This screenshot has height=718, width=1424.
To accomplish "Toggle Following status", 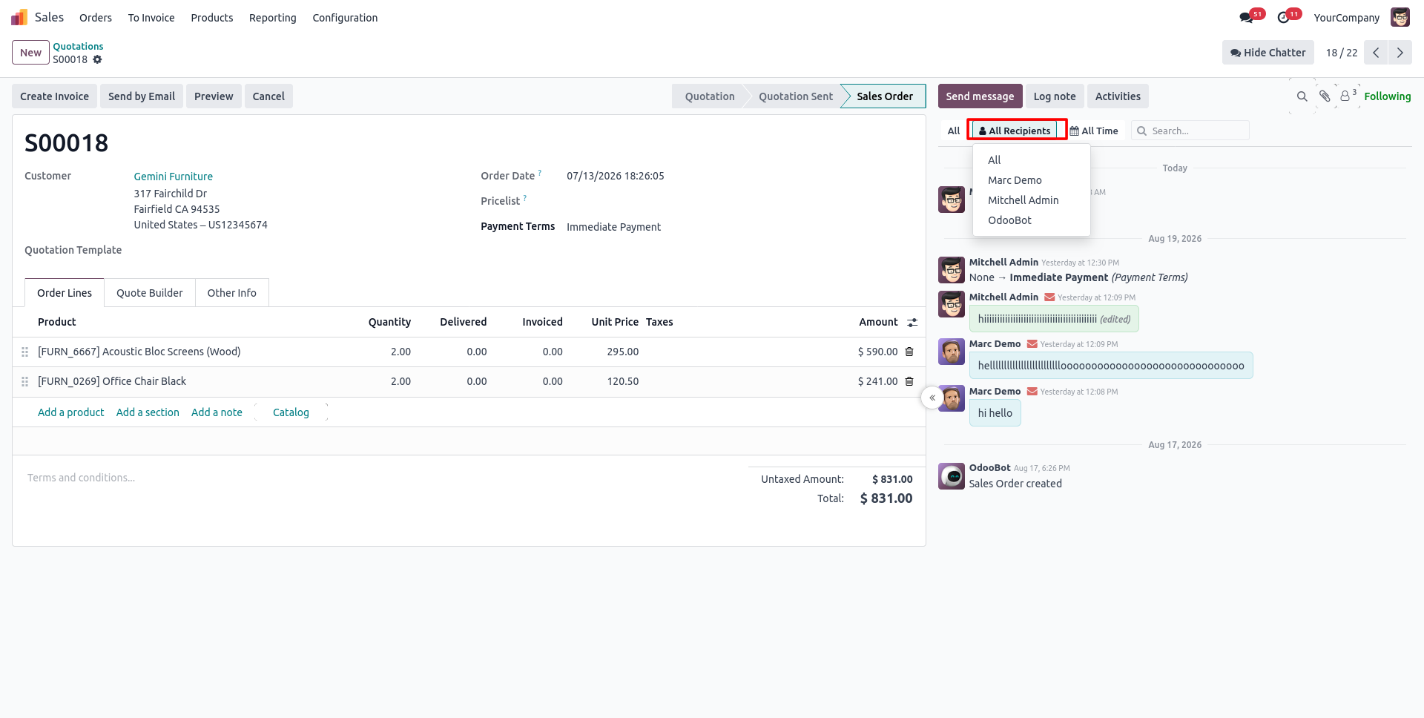I will click(1387, 96).
